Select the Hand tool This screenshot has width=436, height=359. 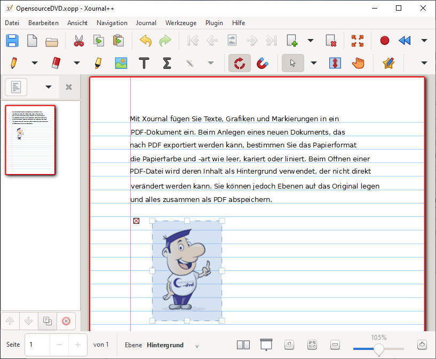358,63
